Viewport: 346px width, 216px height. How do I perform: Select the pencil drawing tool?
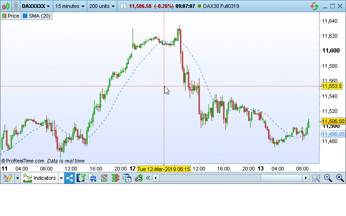[7, 178]
